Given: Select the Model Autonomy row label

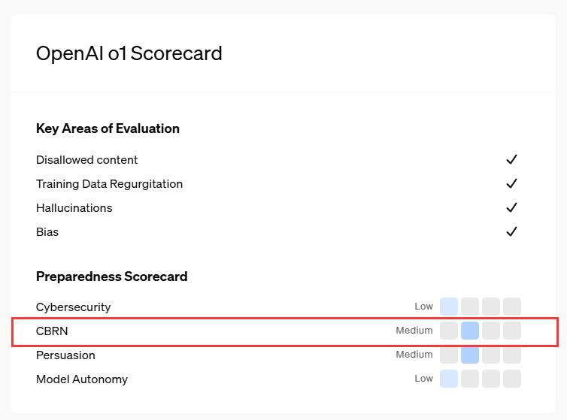Looking at the screenshot, I should 82,379.
